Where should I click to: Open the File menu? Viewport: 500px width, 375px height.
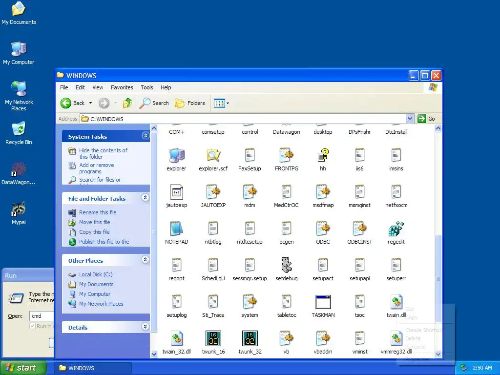[64, 87]
